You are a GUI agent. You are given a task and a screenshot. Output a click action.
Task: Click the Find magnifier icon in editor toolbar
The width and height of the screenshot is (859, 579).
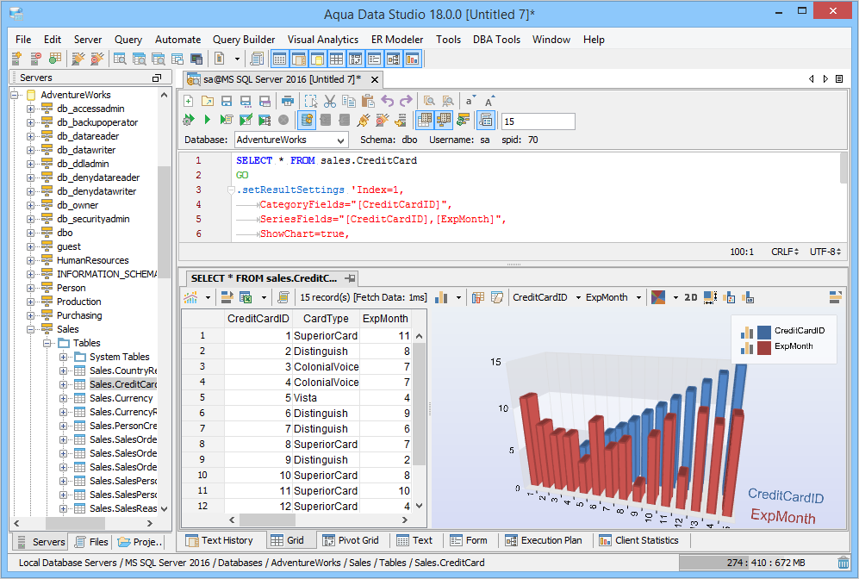coord(429,102)
